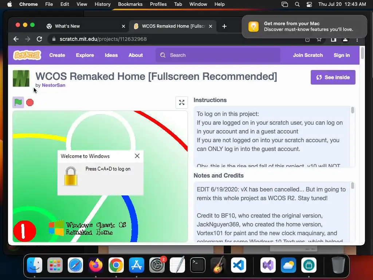Click Sign in
Screen dimensions: 373x280
(x=342, y=55)
